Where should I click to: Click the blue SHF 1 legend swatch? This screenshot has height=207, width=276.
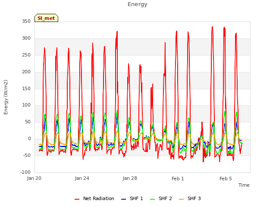click(124, 199)
